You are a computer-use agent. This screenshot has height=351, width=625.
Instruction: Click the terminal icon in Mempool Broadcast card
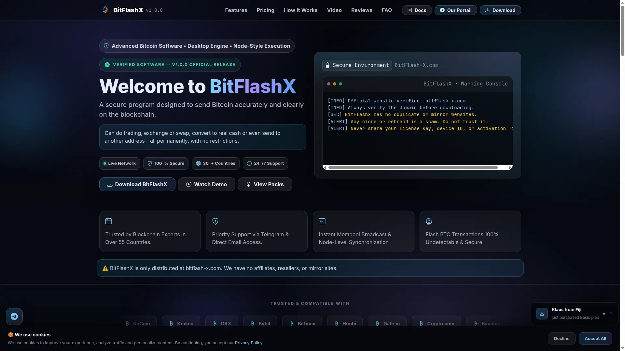(322, 221)
